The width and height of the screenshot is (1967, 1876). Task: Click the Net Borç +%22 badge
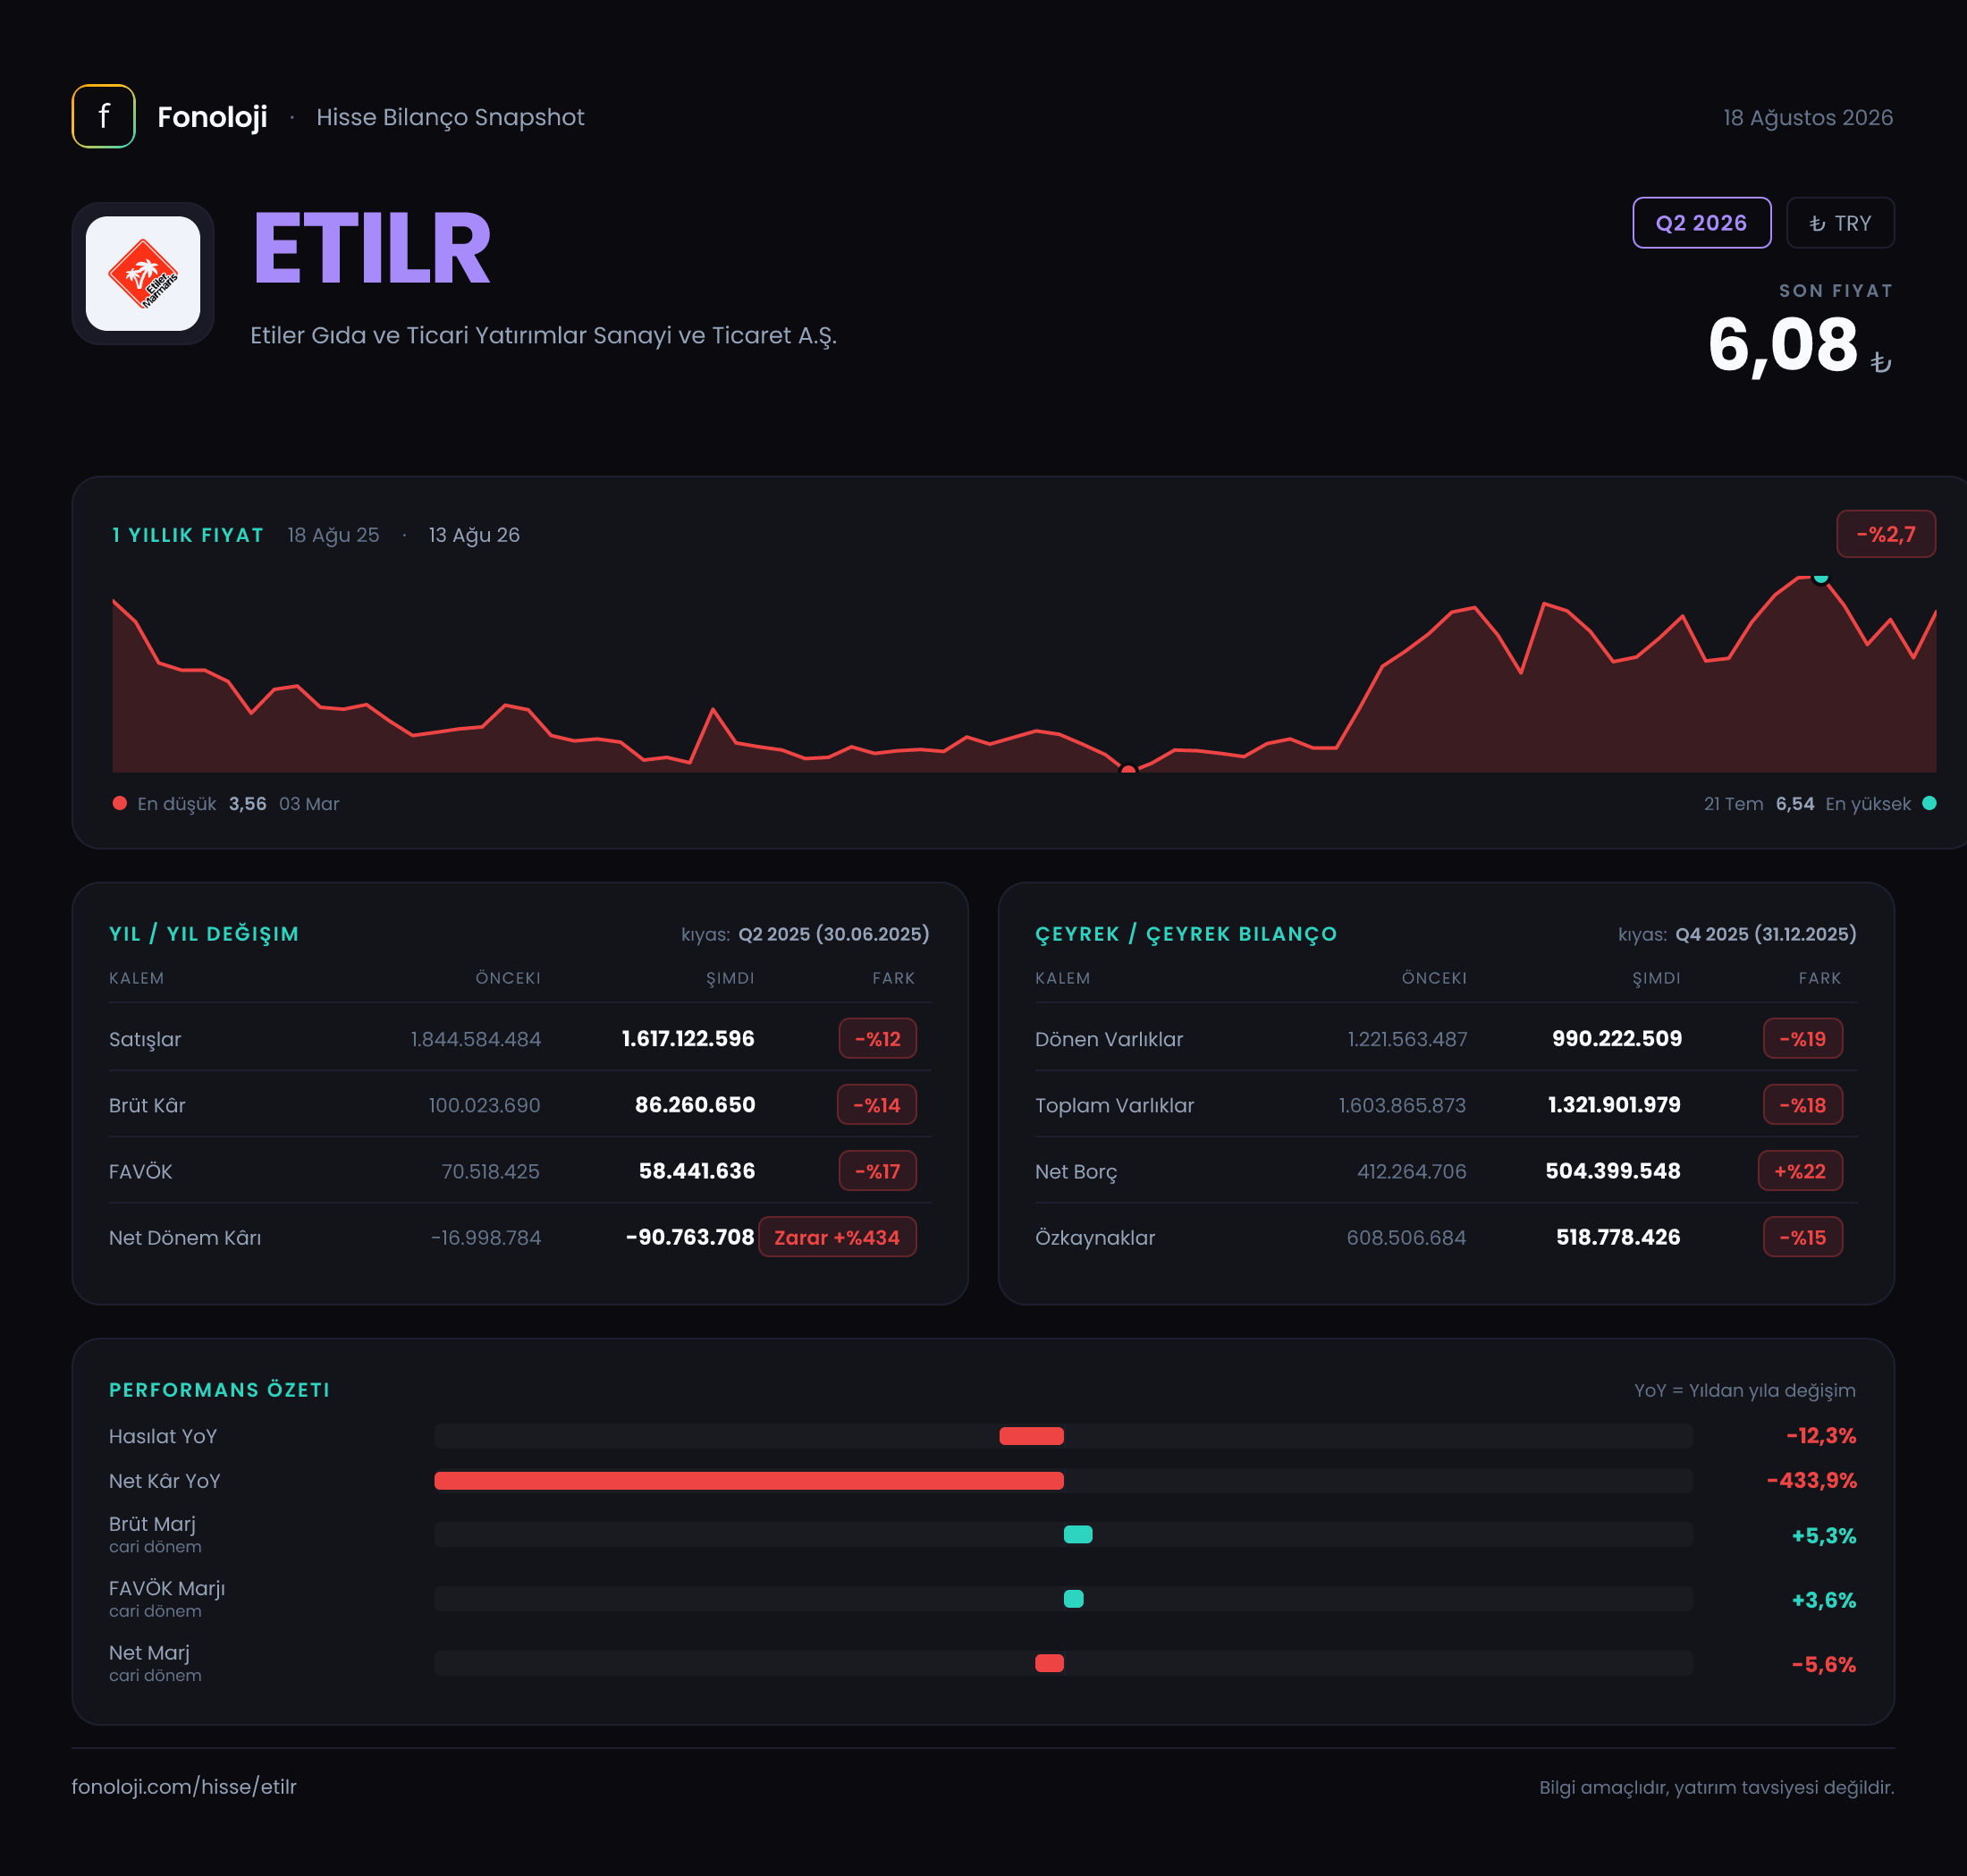tap(1800, 1170)
